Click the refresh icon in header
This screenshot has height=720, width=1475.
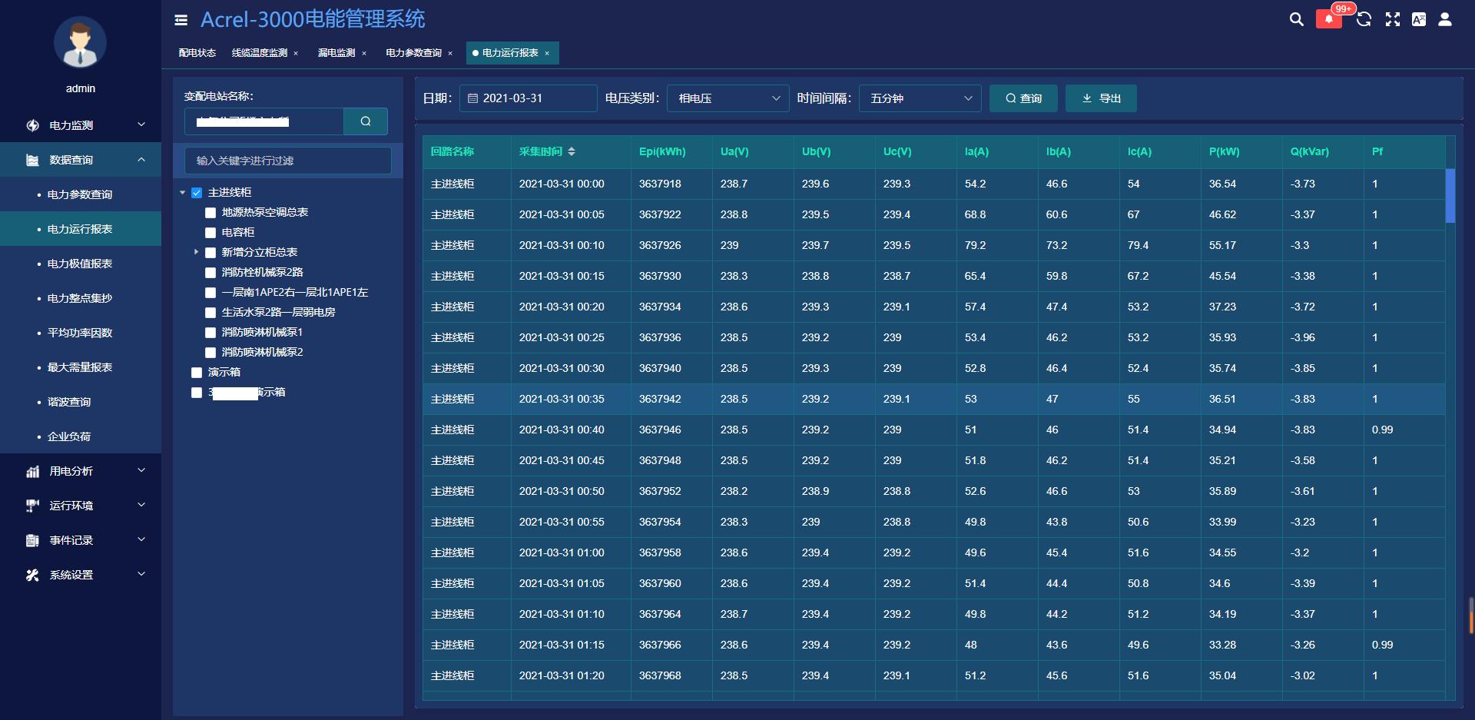1364,20
